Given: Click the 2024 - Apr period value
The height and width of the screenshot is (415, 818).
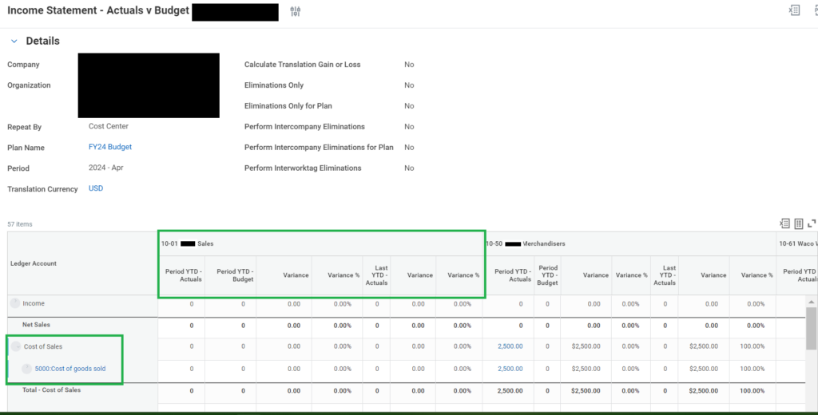Looking at the screenshot, I should 106,168.
